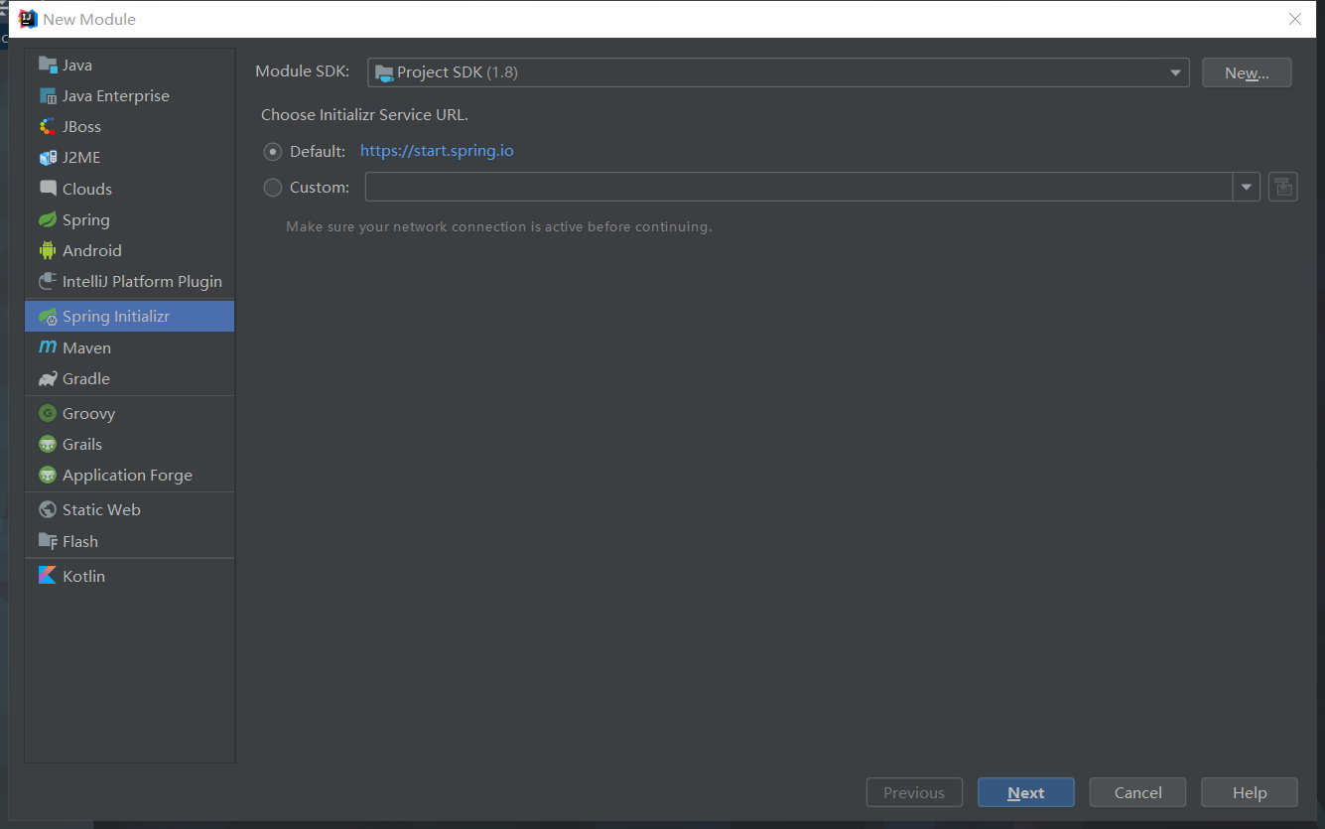Screen dimensions: 1325x829
Task: Click the New... SDK button
Action: 1247,72
